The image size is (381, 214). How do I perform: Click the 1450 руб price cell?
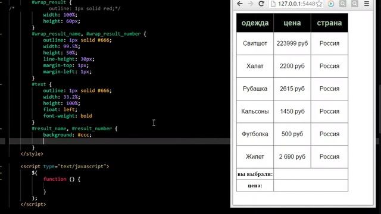click(x=292, y=111)
